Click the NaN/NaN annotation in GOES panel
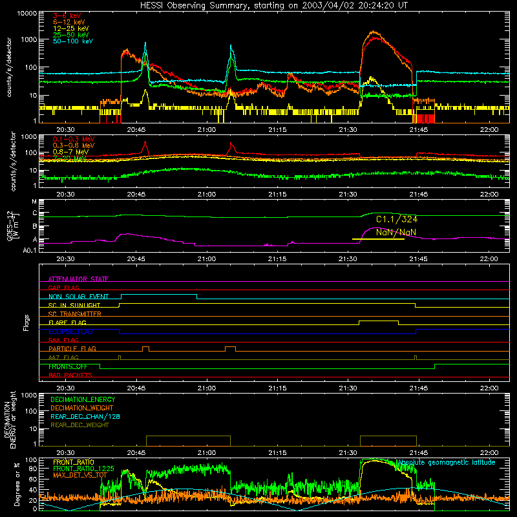Screen dimensions: 517x517 [396, 232]
